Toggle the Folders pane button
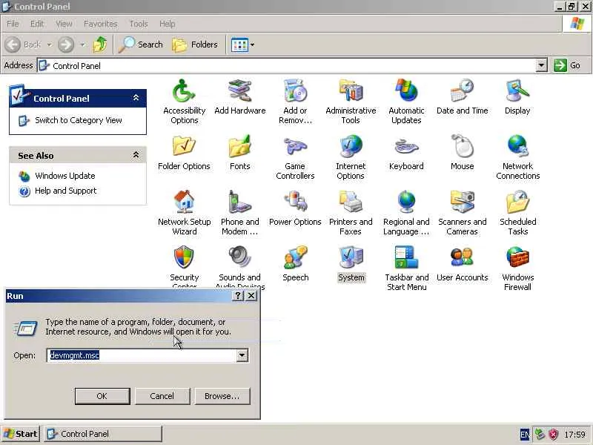Screen dimensions: 593x445 [x=195, y=44]
